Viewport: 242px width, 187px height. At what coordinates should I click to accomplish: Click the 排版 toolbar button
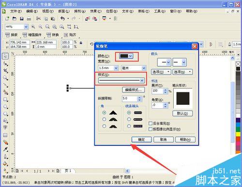point(12,35)
